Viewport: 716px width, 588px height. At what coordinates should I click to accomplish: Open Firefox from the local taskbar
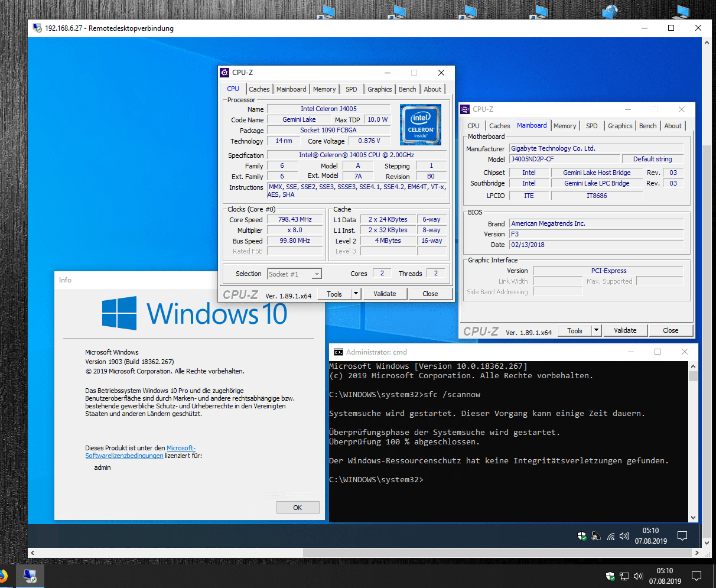point(3,576)
